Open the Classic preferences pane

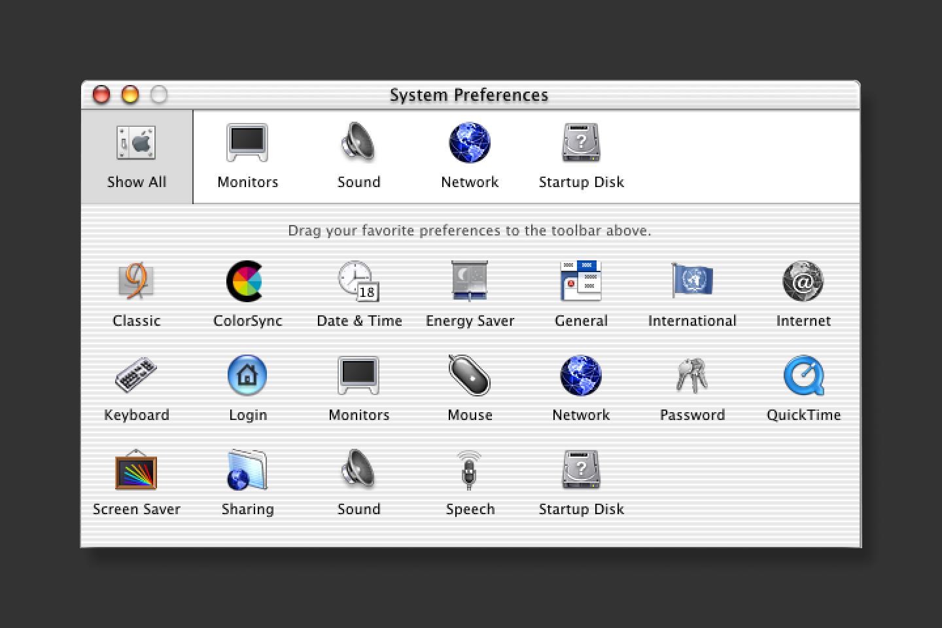point(136,283)
